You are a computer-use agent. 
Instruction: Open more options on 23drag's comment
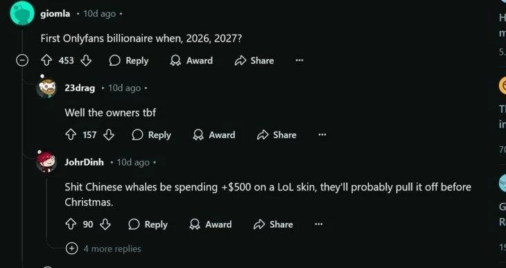[x=322, y=135]
